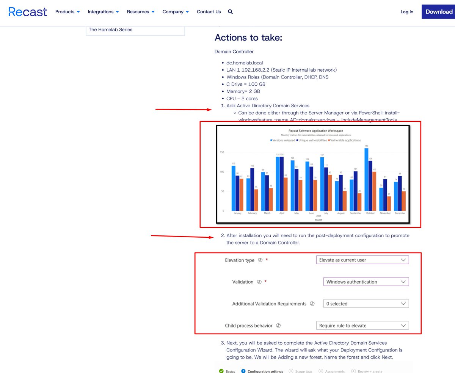Expand the Products menu
Image resolution: width=455 pixels, height=373 pixels.
[67, 12]
